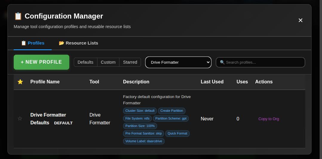Click the magnifier icon in the search box
The height and width of the screenshot is (159, 322).
coord(222,62)
